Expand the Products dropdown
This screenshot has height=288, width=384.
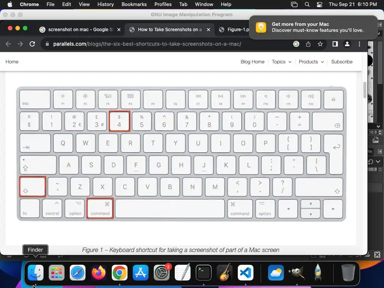[311, 62]
